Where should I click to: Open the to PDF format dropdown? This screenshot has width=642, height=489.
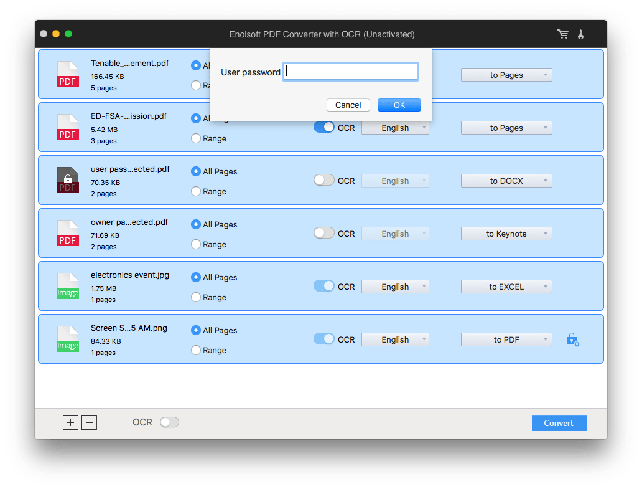click(506, 339)
